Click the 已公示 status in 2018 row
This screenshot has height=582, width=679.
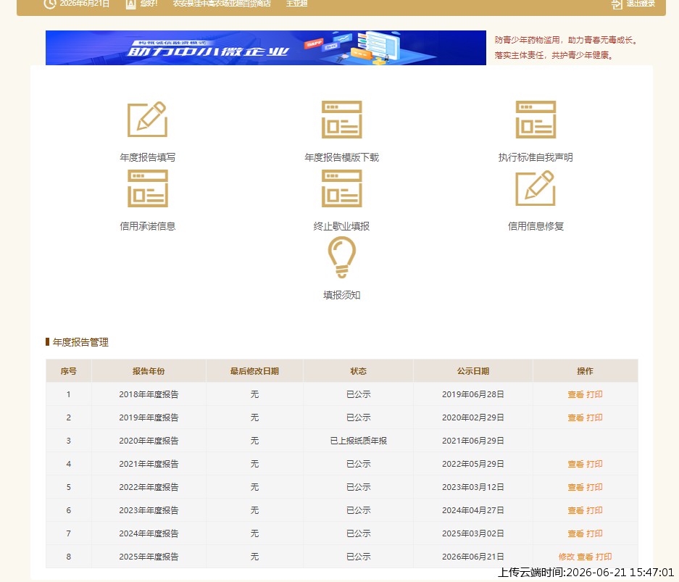tap(358, 394)
